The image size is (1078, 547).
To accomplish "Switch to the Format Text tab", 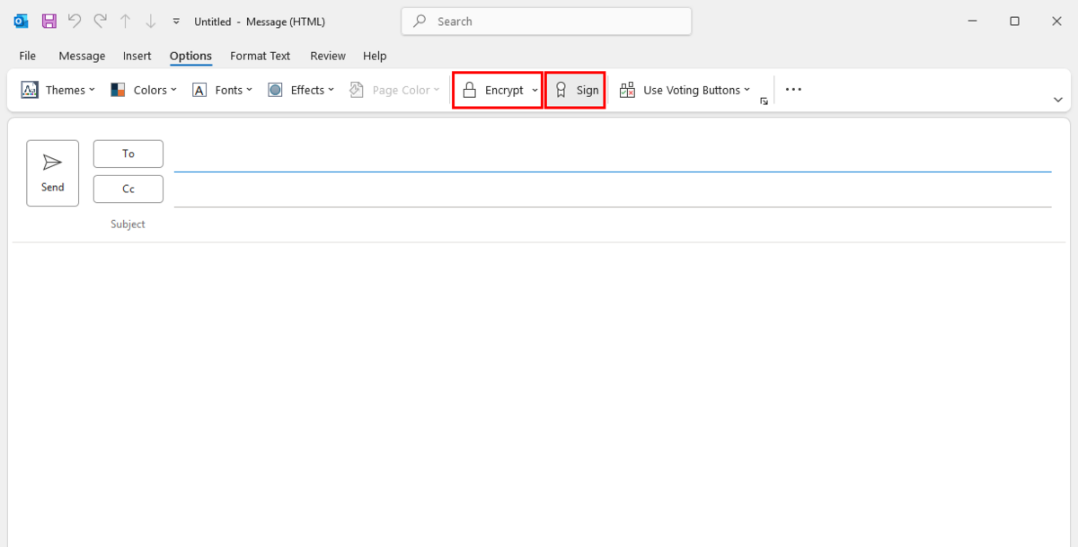I will click(260, 56).
